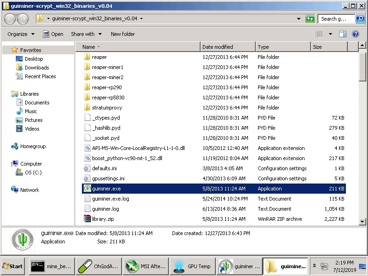The image size is (368, 276).
Task: Select guiminer.exe.log file name
Action: coord(110,199)
